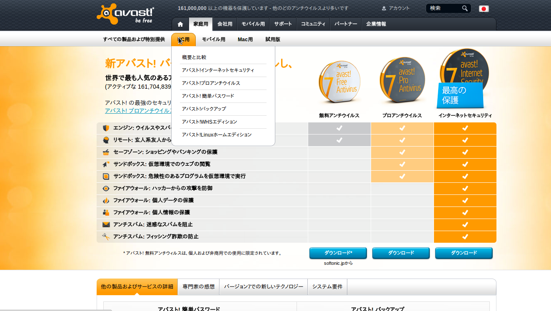Download Pro Antivirus via middle ダウンロード button
551x311 pixels.
[401, 253]
